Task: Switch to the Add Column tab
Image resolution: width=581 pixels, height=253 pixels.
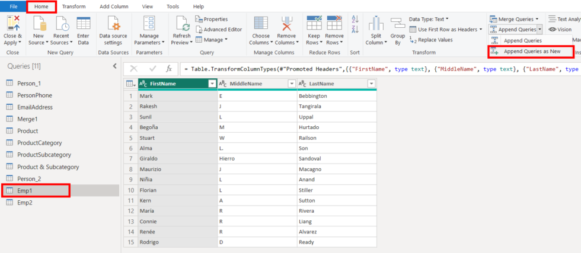Action: click(114, 7)
